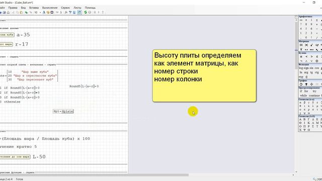The width and height of the screenshot is (322, 181).
Task: Click the move cross icon in Plot panel
Action: click(311, 84)
